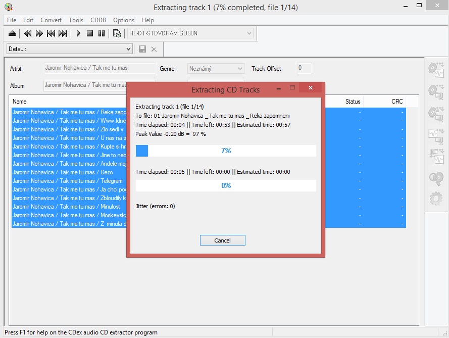Open the configuration icon beside the drive selector
Viewport: 449px width, 338px height.
tap(117, 33)
